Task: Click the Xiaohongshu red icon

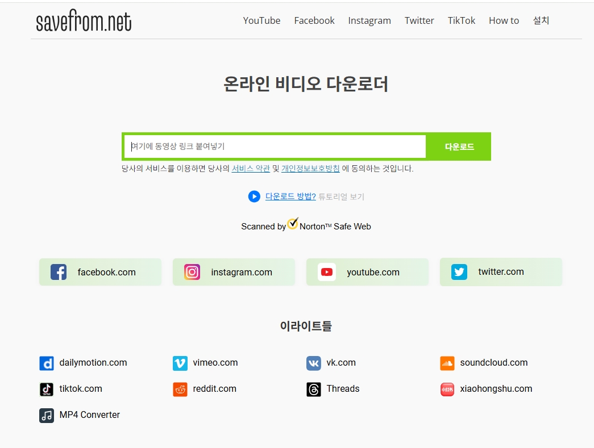Action: pos(447,390)
